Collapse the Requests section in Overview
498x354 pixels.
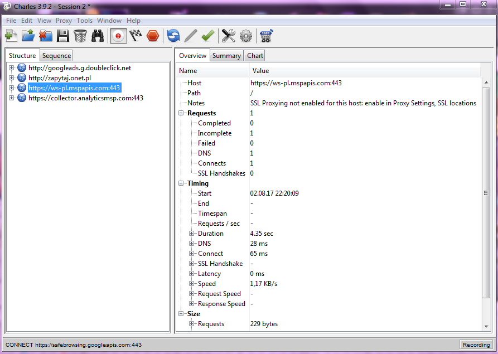tap(181, 113)
